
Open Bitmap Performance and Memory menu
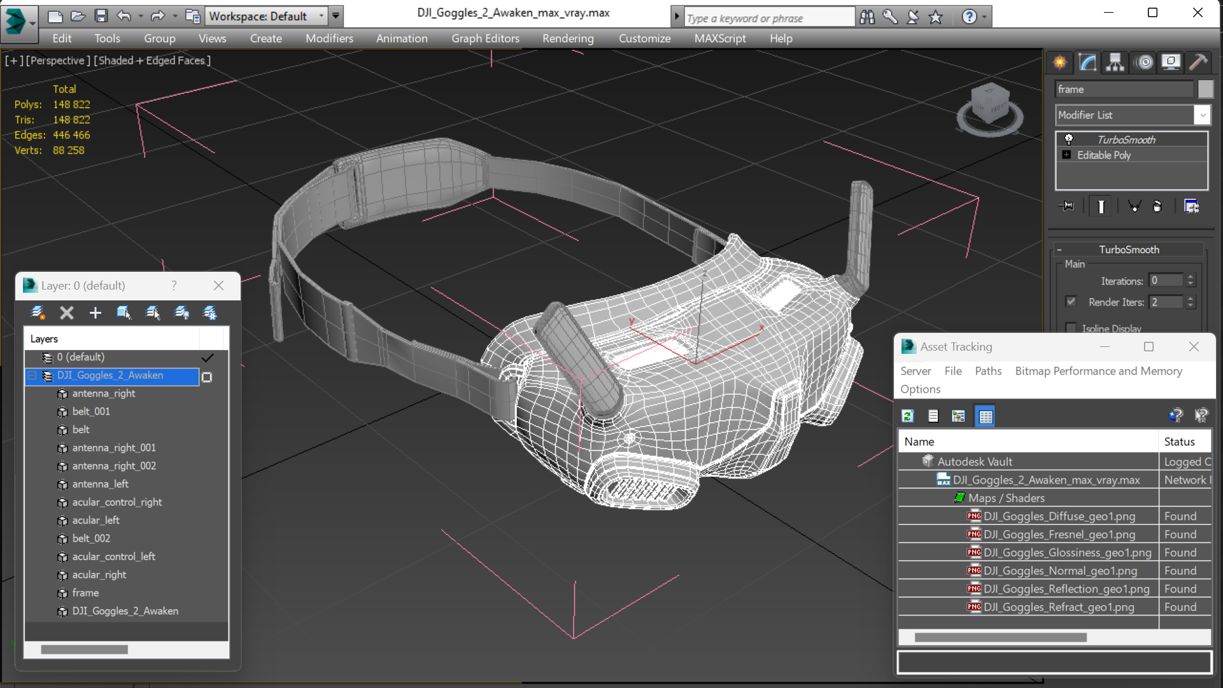tap(1098, 371)
